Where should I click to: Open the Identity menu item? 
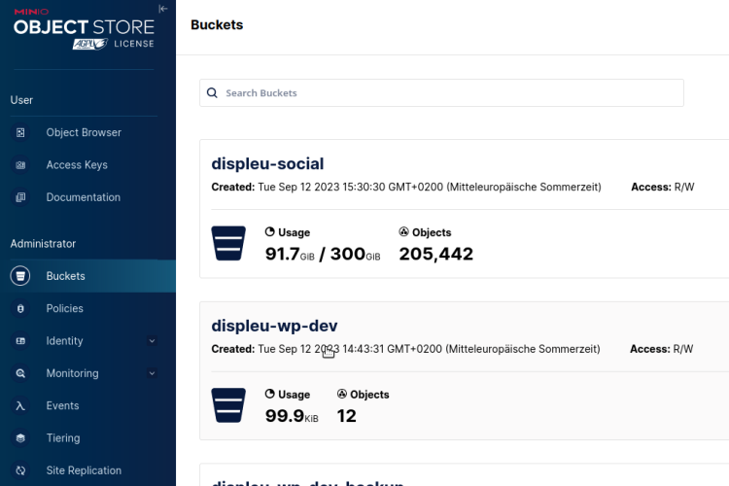click(x=64, y=341)
